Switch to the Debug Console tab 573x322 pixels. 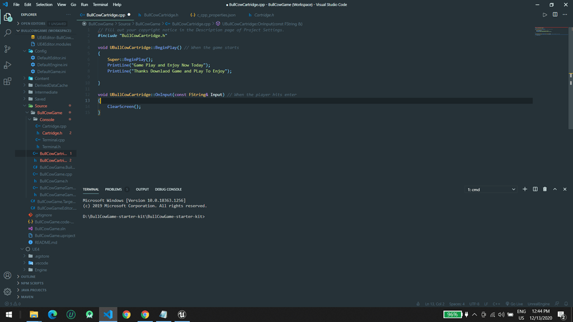(x=168, y=190)
